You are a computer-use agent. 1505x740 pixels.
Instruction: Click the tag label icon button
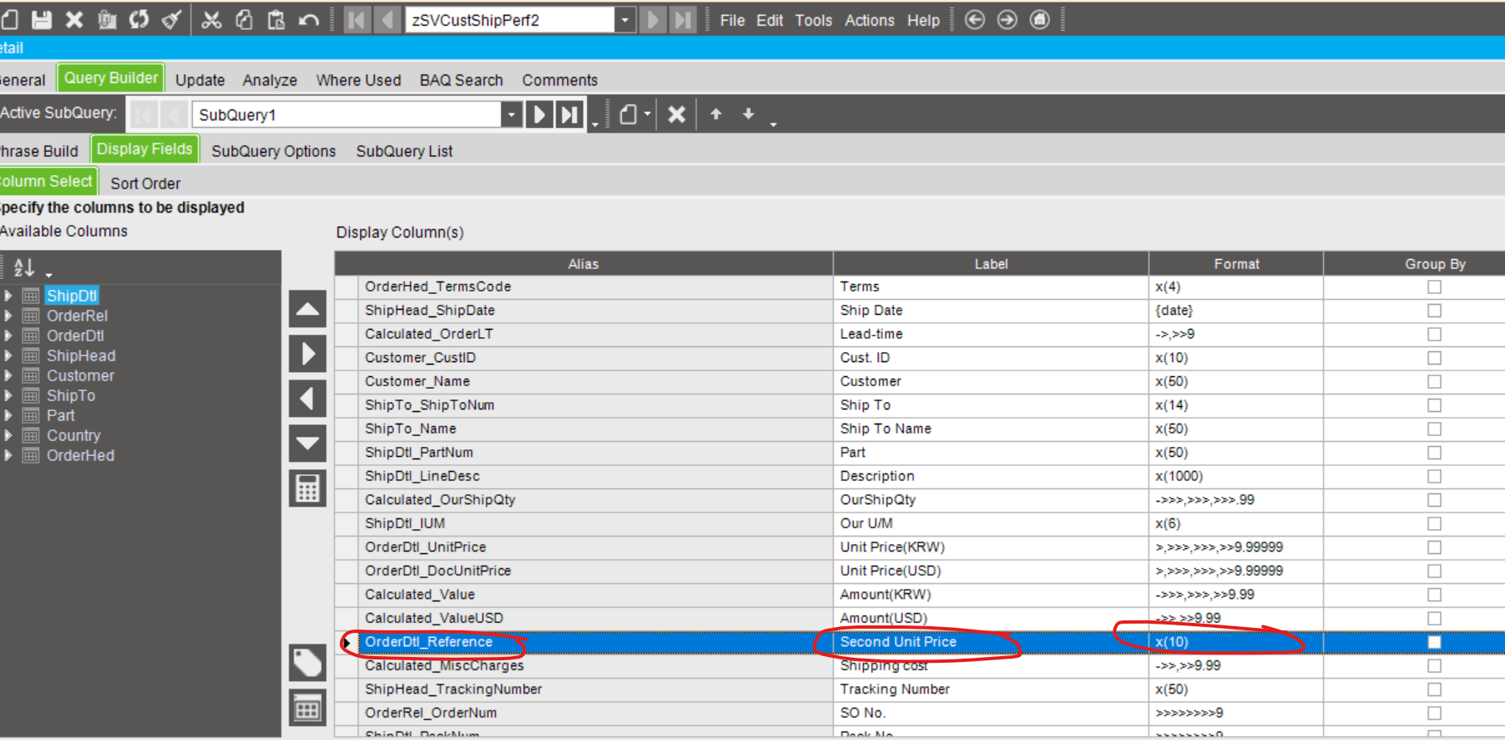[308, 663]
